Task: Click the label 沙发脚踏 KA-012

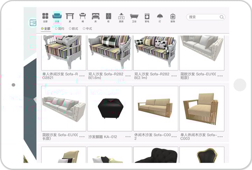Action: tap(103, 137)
